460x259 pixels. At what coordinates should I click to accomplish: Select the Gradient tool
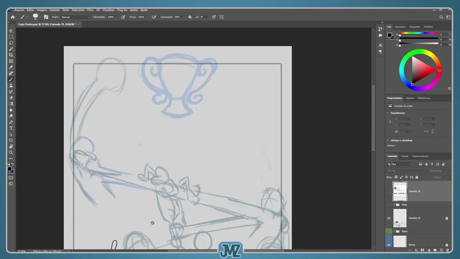click(11, 104)
